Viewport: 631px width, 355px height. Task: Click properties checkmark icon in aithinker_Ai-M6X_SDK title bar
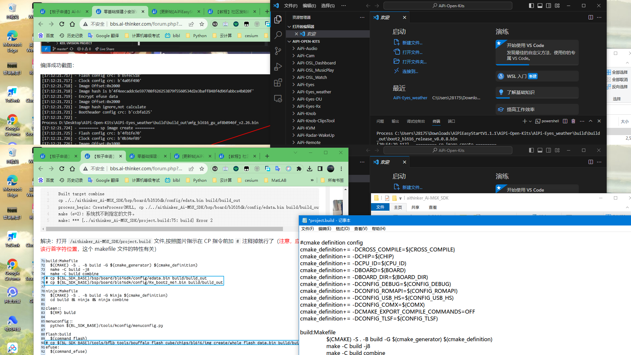[387, 198]
